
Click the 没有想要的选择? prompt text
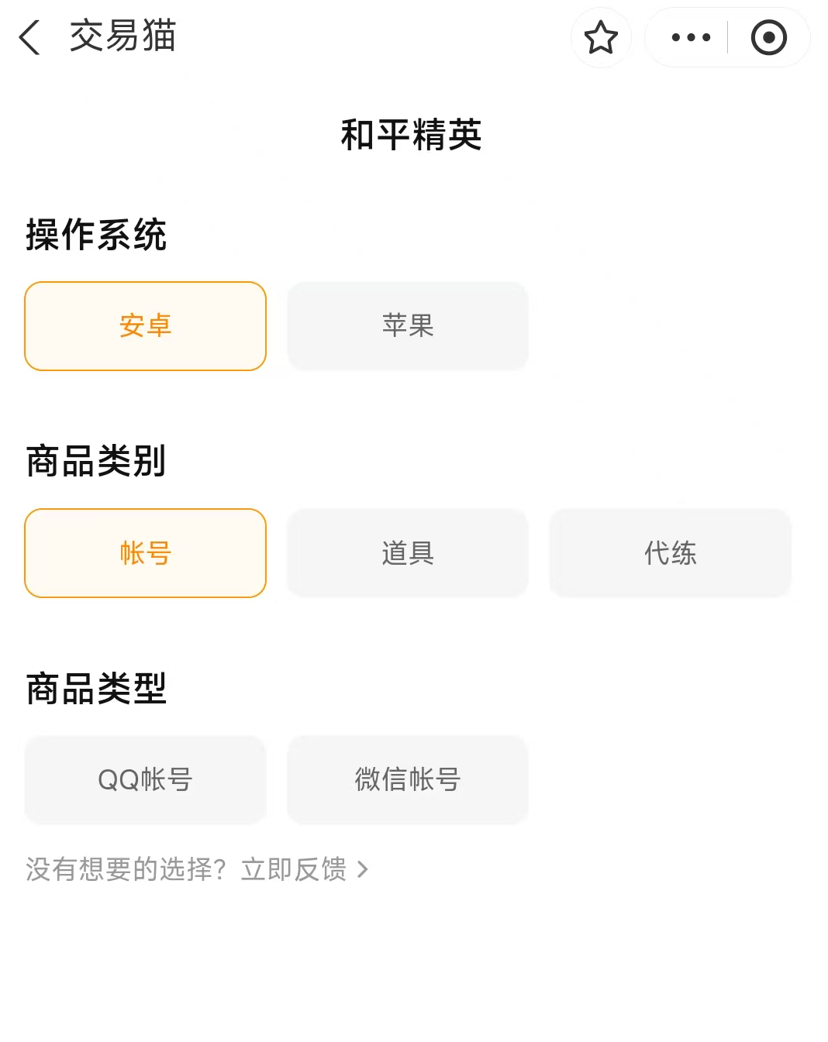[x=126, y=869]
